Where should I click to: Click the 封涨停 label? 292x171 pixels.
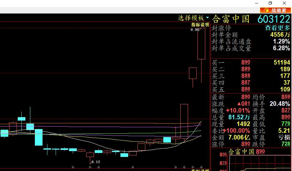click(x=222, y=28)
